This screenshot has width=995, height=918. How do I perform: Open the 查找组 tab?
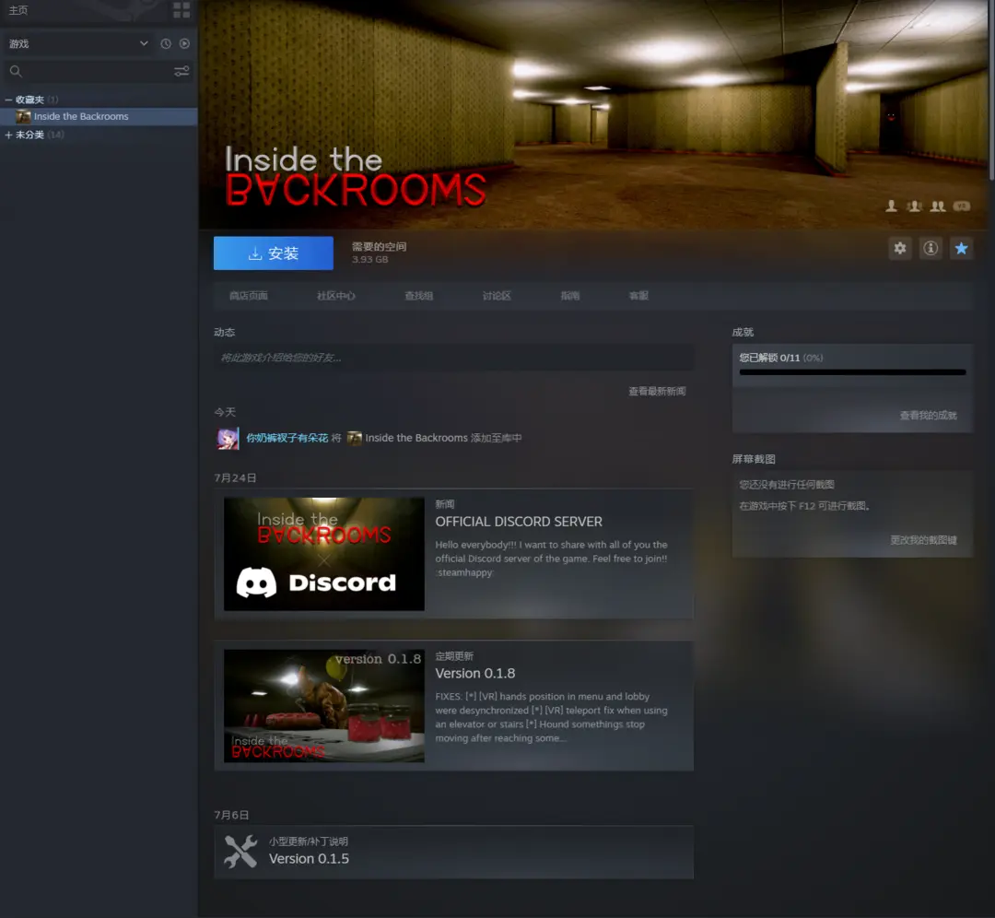(419, 296)
